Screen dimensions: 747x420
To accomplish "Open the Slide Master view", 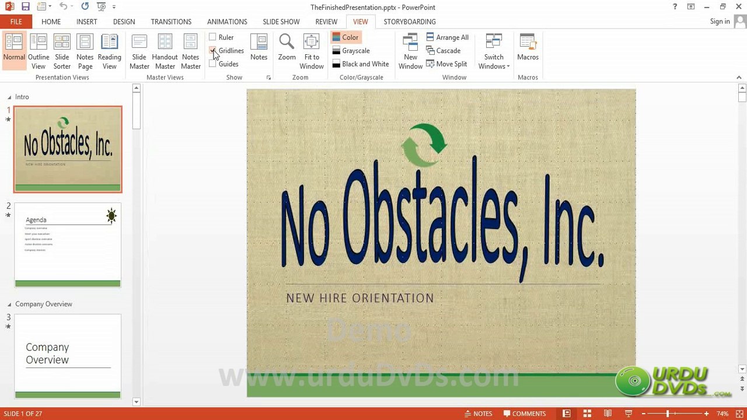I will (139, 51).
